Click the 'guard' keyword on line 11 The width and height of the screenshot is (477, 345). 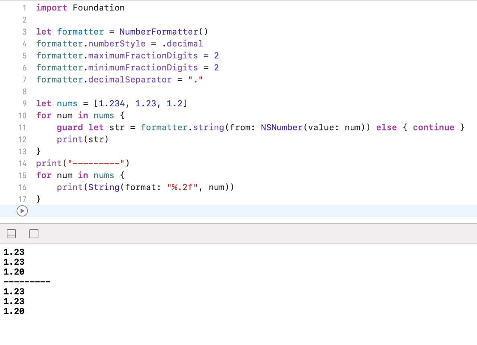coord(70,127)
